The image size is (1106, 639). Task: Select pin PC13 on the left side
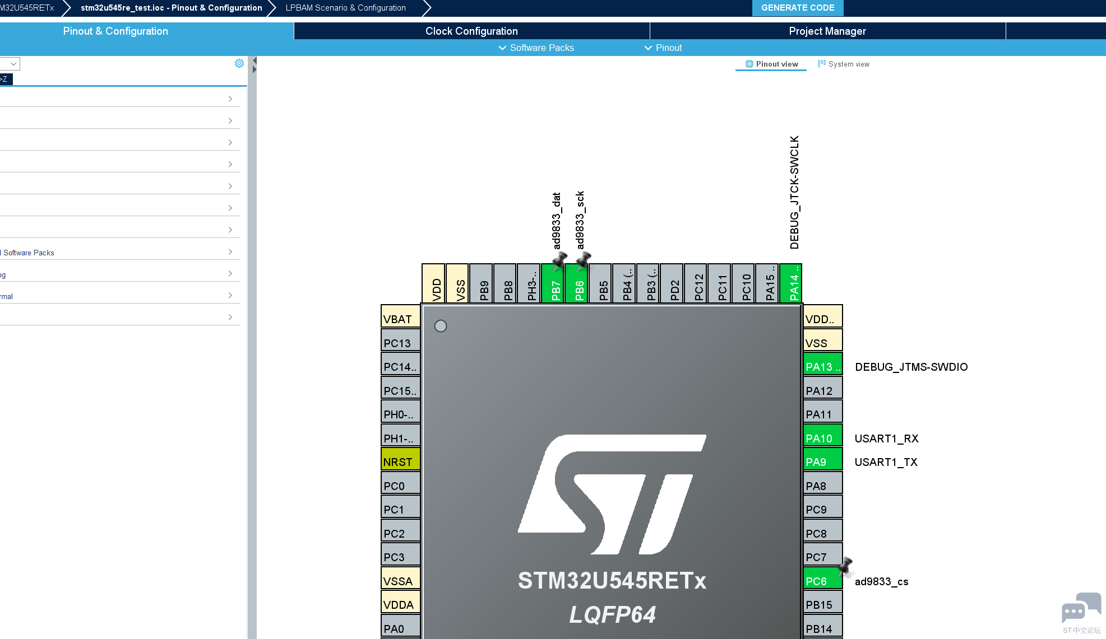[x=401, y=340]
